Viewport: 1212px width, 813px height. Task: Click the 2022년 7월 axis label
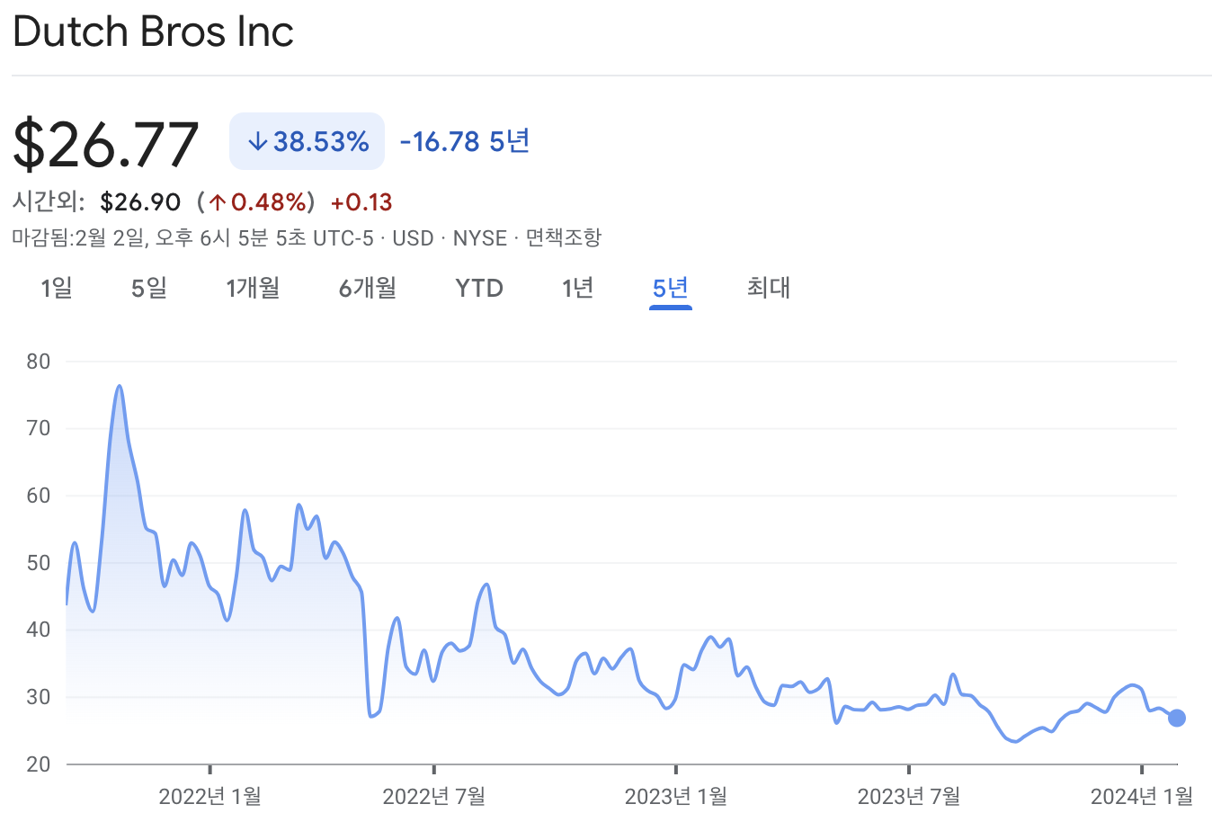[x=434, y=797]
